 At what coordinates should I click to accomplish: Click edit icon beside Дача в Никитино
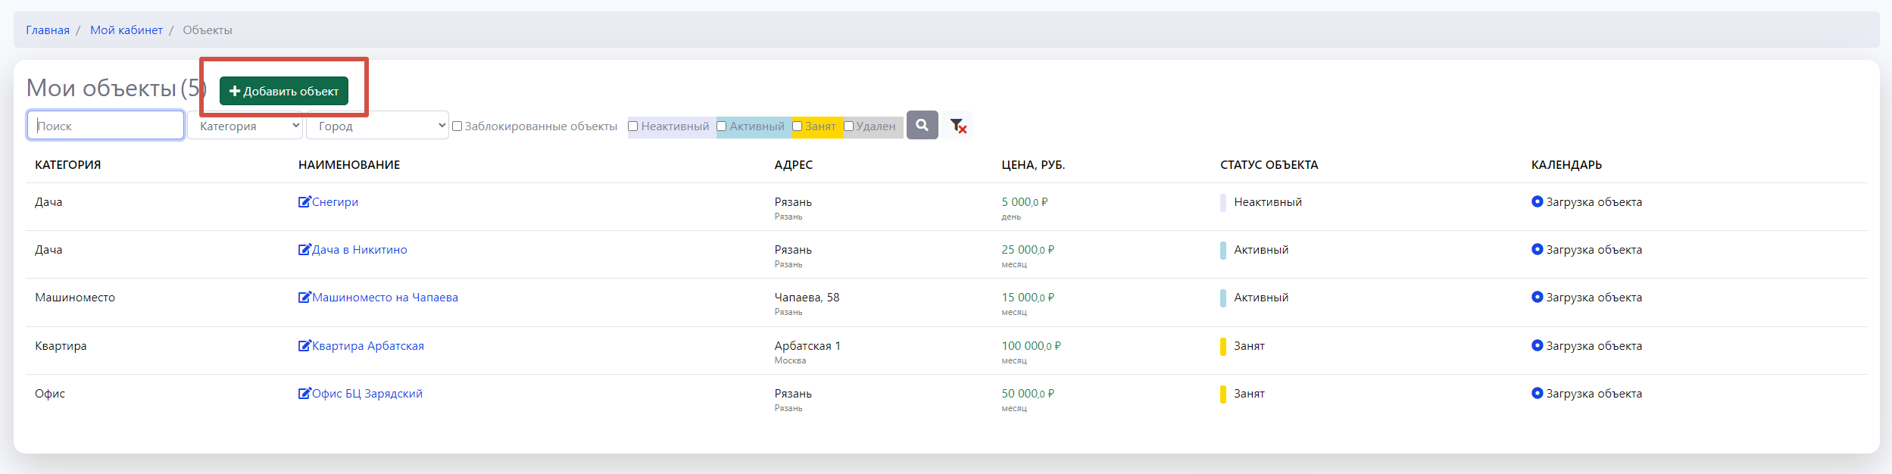304,250
